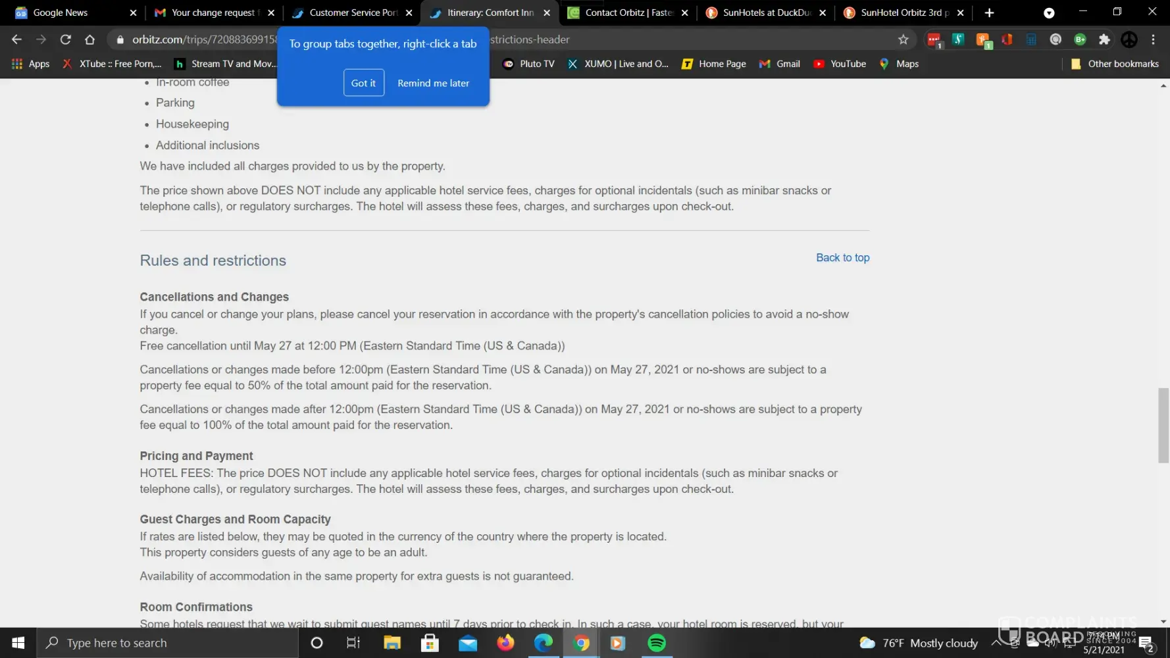Open the Chrome profile avatar menu
The width and height of the screenshot is (1170, 658).
1129,39
